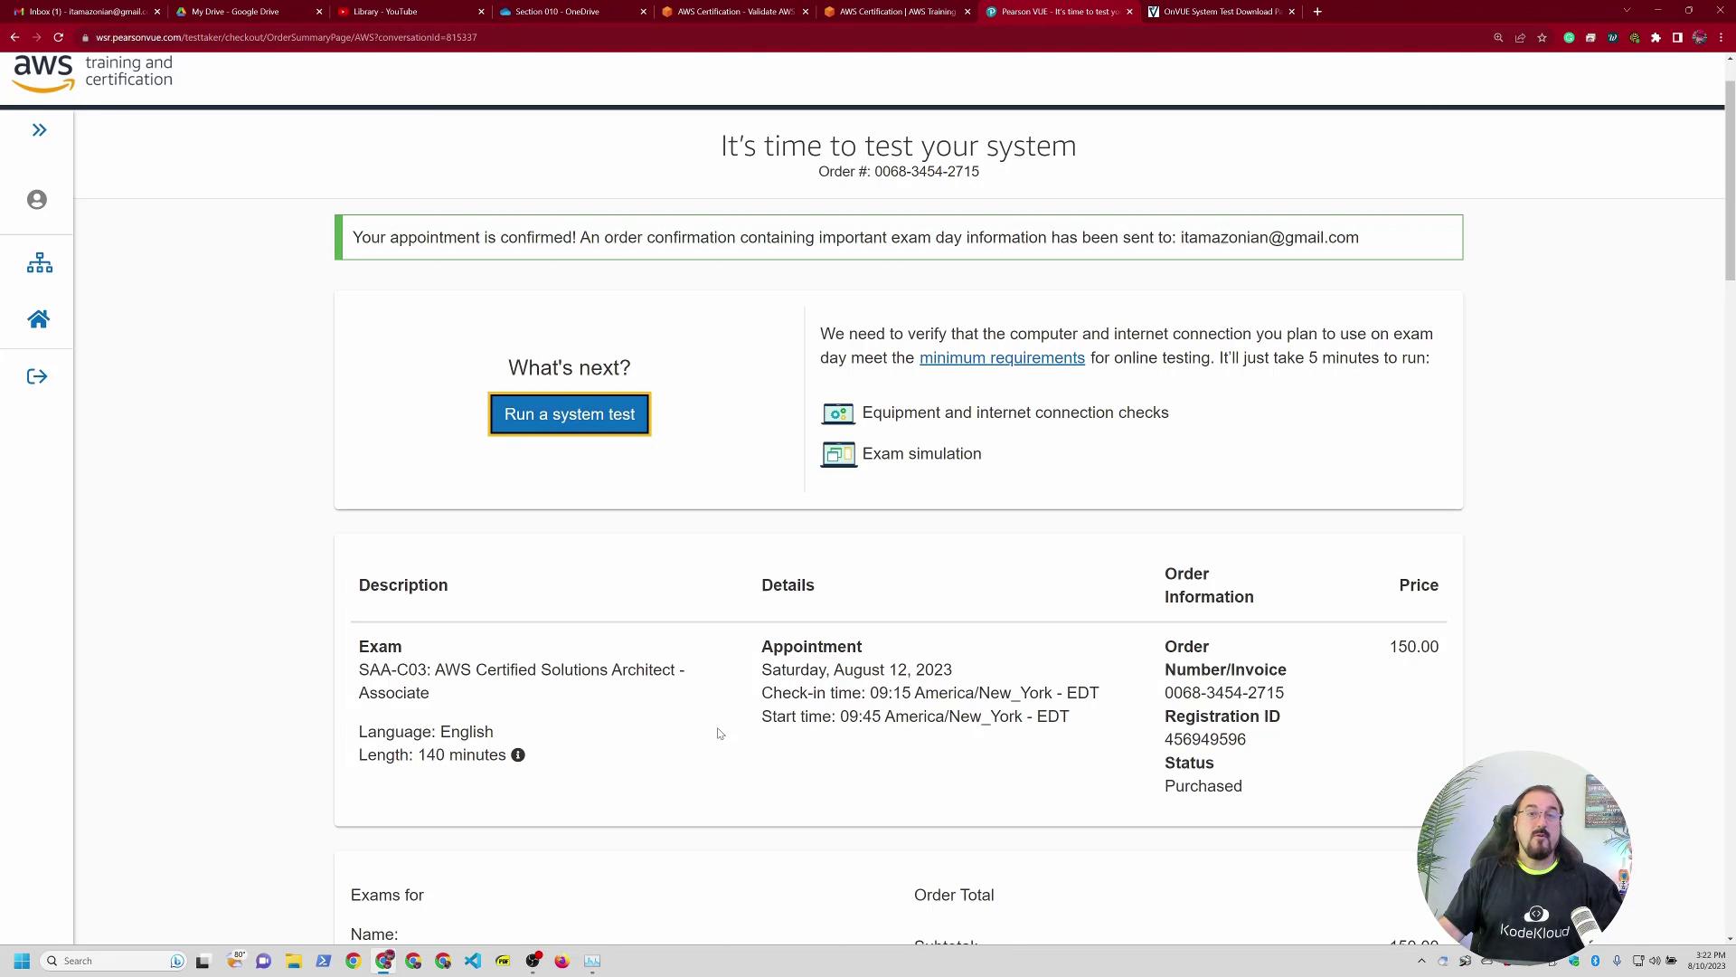This screenshot has height=977, width=1736.
Task: Open the user profile icon in sidebar
Action: click(x=37, y=200)
